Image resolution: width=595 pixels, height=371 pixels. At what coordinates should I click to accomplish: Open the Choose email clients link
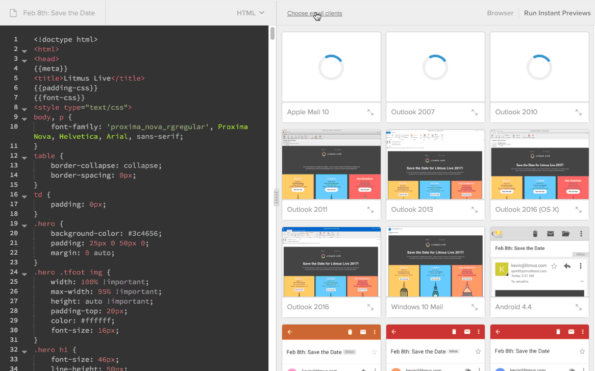pyautogui.click(x=314, y=13)
